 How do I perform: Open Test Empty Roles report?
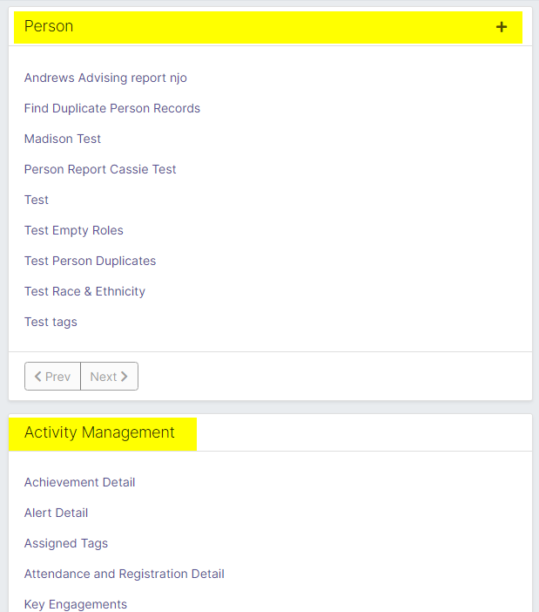74,230
